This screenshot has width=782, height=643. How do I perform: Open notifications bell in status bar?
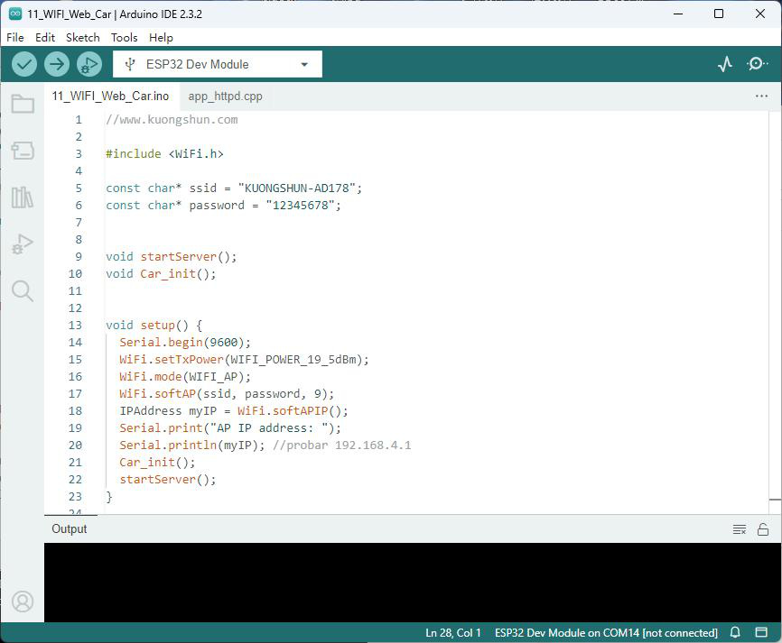735,632
